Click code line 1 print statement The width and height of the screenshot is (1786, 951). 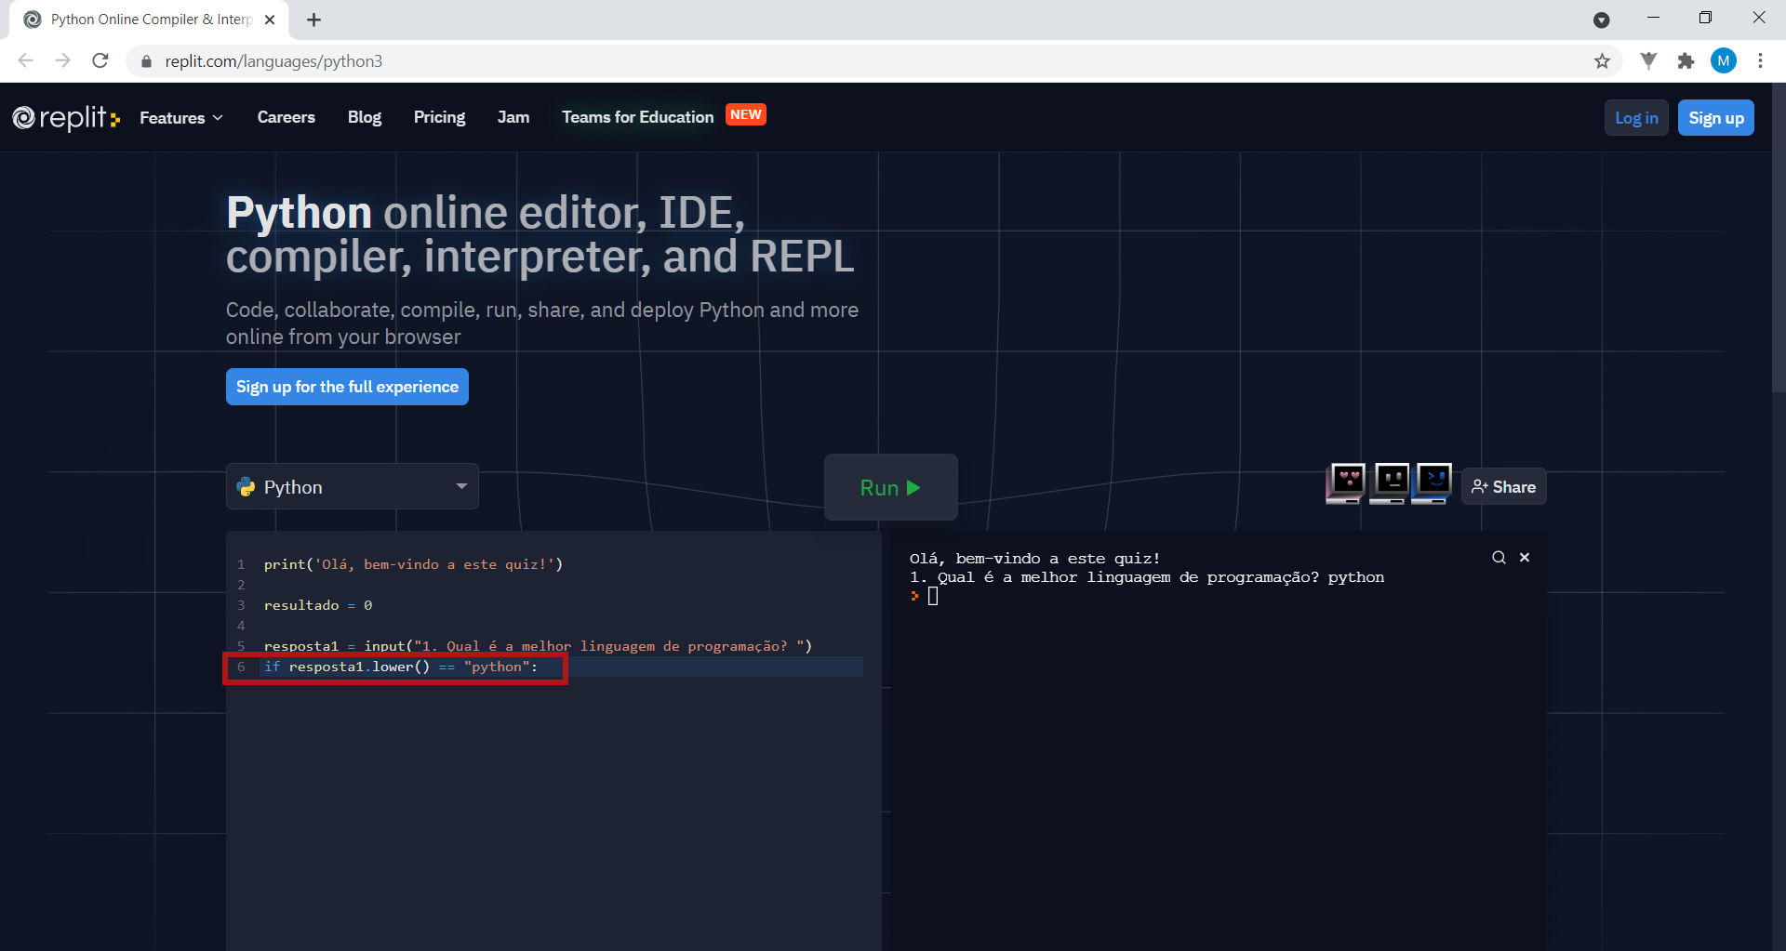[x=413, y=564]
